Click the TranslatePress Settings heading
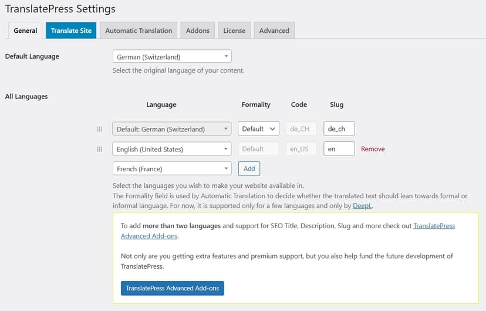The height and width of the screenshot is (311, 486). [x=60, y=9]
